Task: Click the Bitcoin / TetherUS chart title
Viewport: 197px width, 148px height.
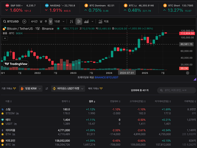Action: pos(30,29)
